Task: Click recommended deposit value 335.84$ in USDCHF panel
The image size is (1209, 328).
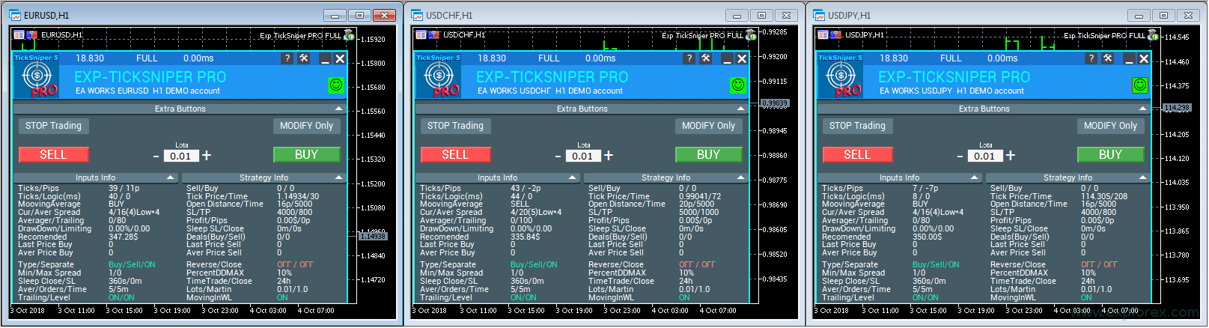Action: point(526,237)
